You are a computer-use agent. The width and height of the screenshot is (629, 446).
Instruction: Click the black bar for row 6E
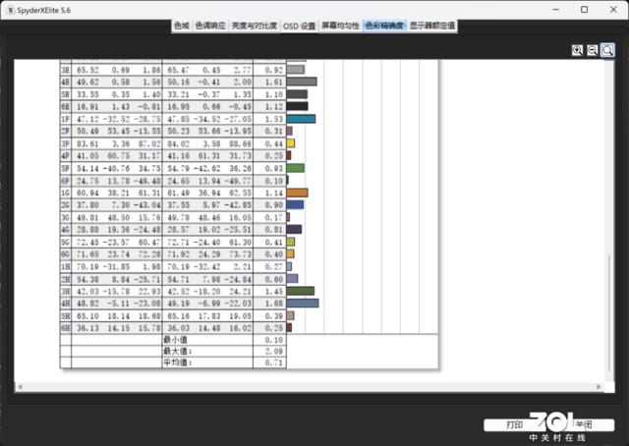(x=297, y=106)
